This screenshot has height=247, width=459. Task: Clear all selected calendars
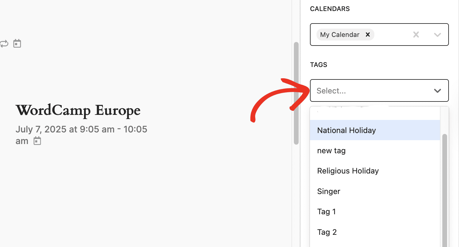pos(416,35)
